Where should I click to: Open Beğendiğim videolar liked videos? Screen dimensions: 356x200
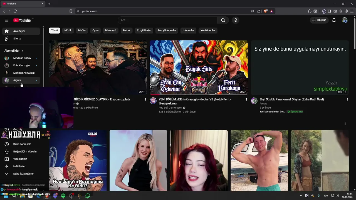[21, 152]
